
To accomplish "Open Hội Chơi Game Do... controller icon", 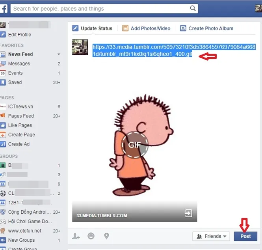I will [3, 221].
